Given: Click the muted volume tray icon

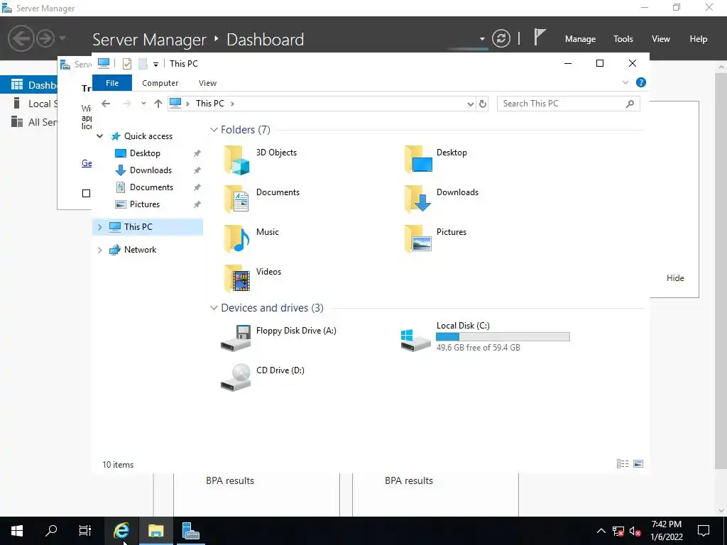Looking at the screenshot, I should [635, 531].
